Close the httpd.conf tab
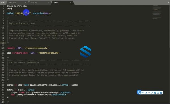The width and height of the screenshot is (170, 104). coord(26,3)
